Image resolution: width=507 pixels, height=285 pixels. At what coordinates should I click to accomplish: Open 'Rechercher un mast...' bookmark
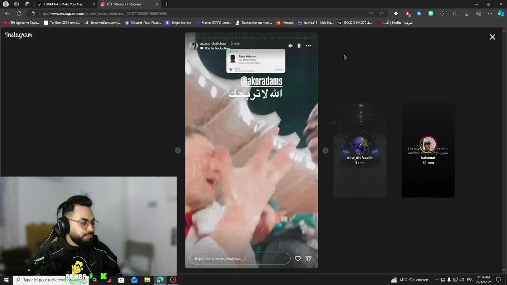click(253, 23)
